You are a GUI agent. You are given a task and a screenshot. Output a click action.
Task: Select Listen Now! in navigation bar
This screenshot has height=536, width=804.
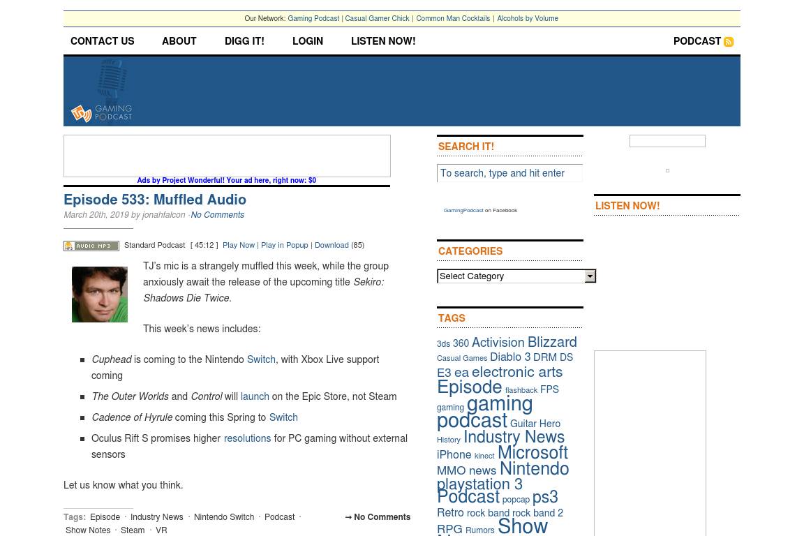point(383,42)
